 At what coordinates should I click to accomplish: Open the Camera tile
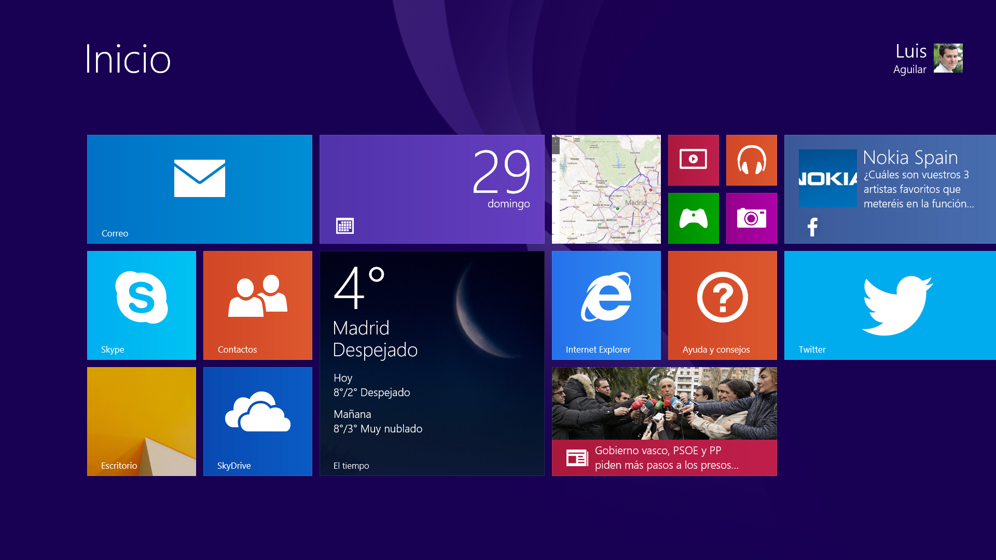[x=752, y=218]
